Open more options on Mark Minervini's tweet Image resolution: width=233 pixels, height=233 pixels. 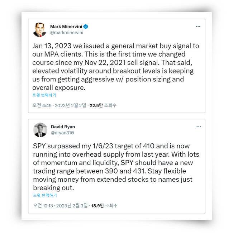[198, 27]
